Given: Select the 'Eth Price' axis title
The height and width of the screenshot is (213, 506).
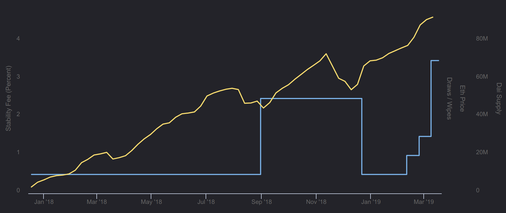Looking at the screenshot, I should pos(462,98).
